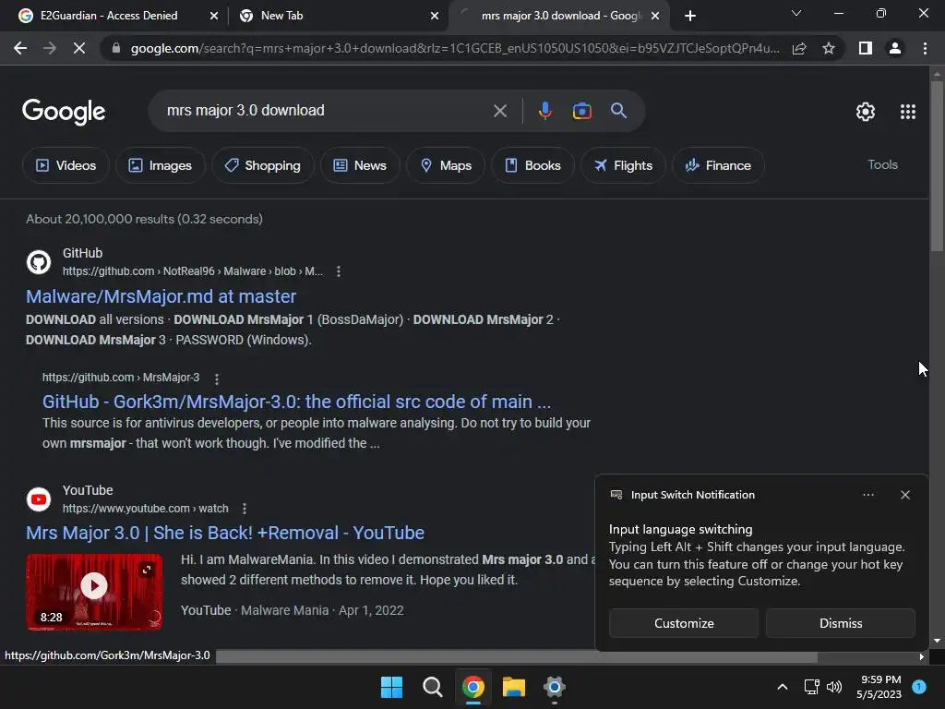Open the volume control in the tray
The image size is (945, 709).
coord(834,687)
